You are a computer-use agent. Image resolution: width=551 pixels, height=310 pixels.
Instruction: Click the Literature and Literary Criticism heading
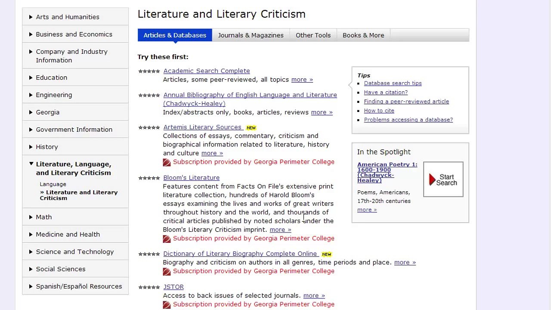point(222,14)
